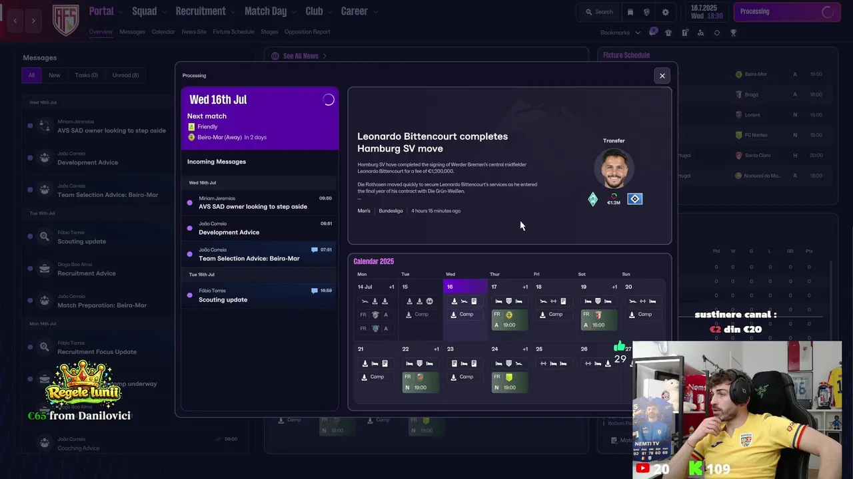Screen dimensions: 853x479
Task: Click the FR 19:00 fixture on Thursday 17
Action: pyautogui.click(x=509, y=320)
